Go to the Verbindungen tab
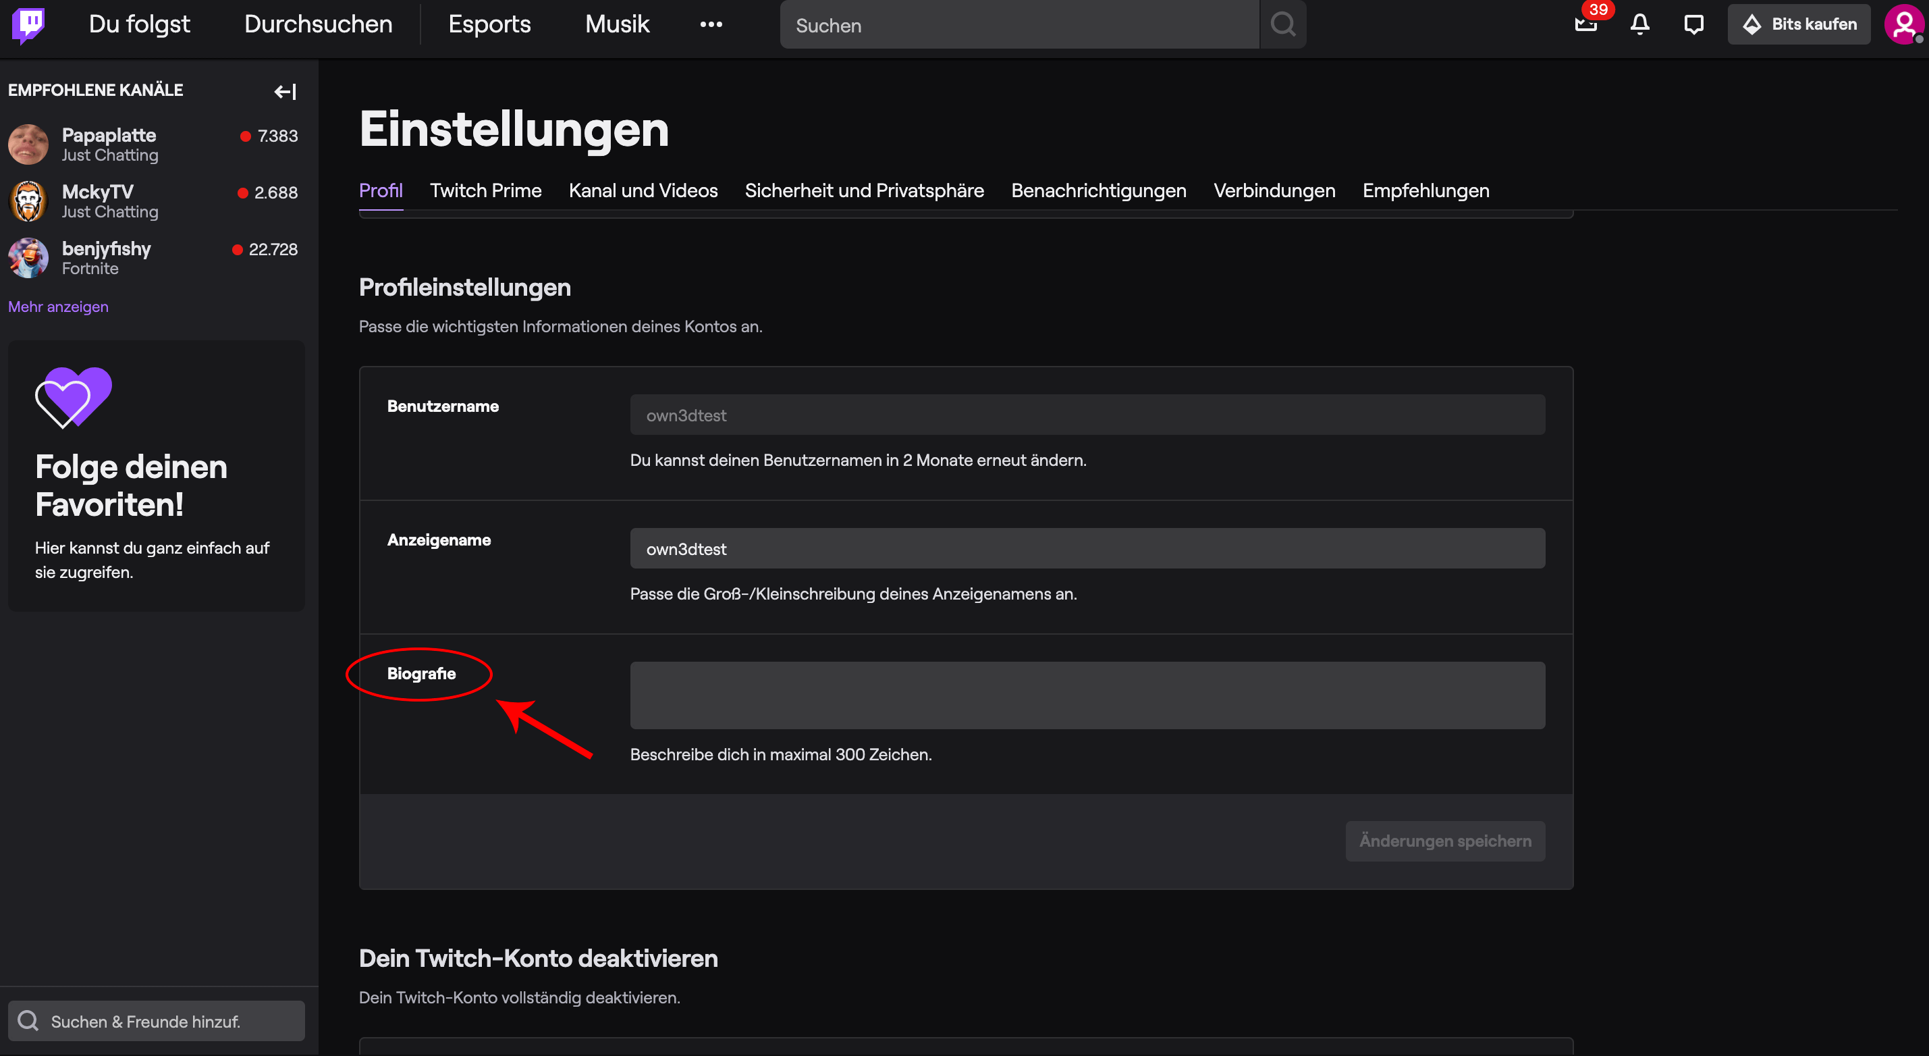 click(x=1274, y=190)
